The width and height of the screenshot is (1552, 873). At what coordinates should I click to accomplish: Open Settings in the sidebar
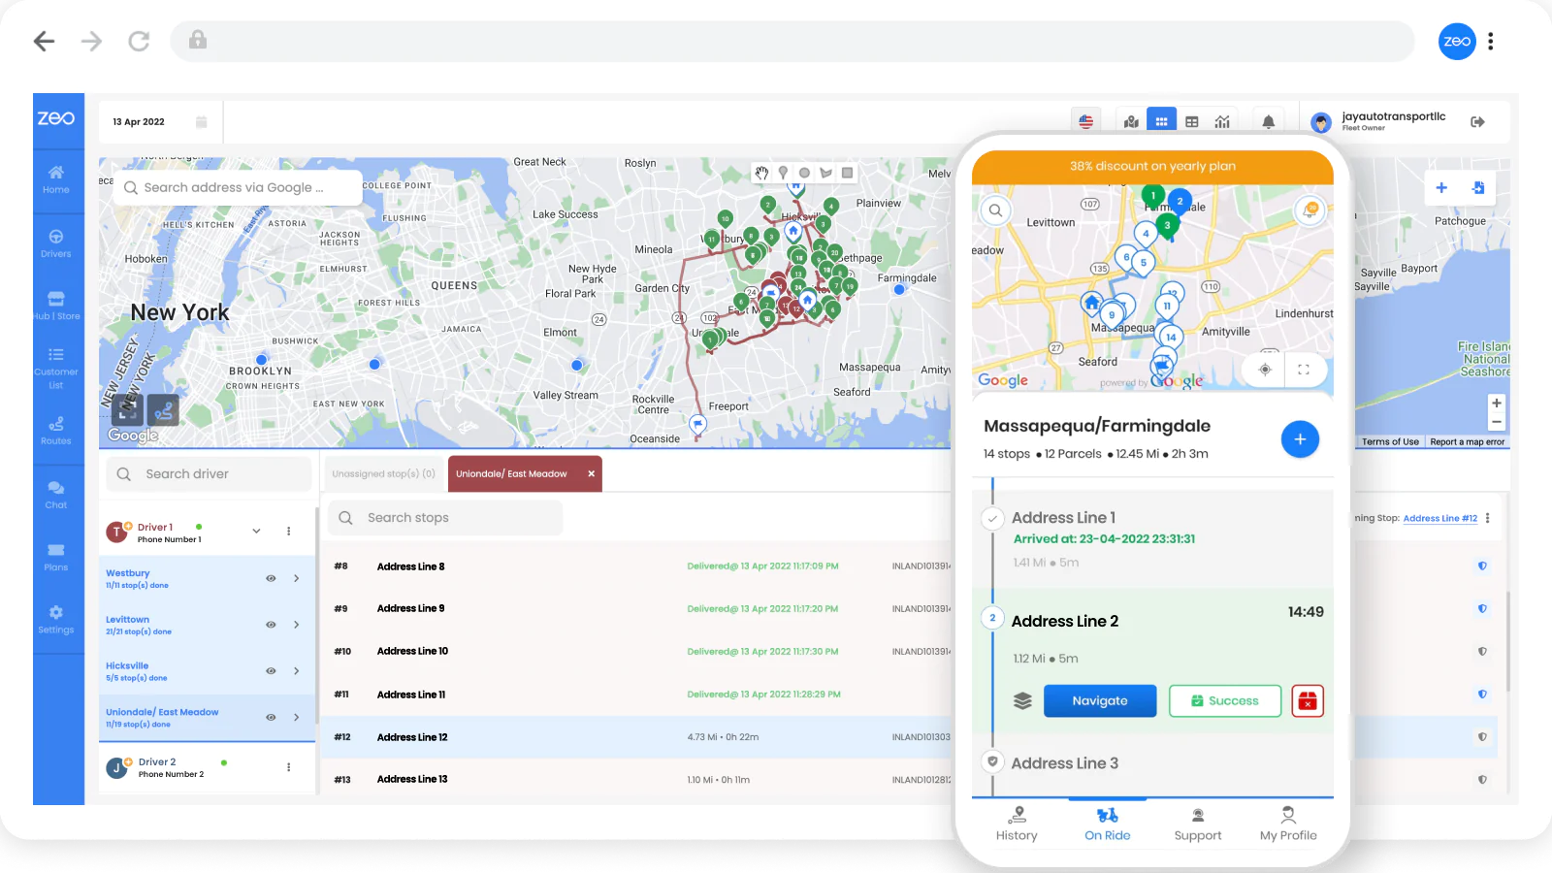click(x=56, y=619)
